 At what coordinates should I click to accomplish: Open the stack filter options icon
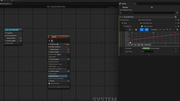[x=177, y=13]
